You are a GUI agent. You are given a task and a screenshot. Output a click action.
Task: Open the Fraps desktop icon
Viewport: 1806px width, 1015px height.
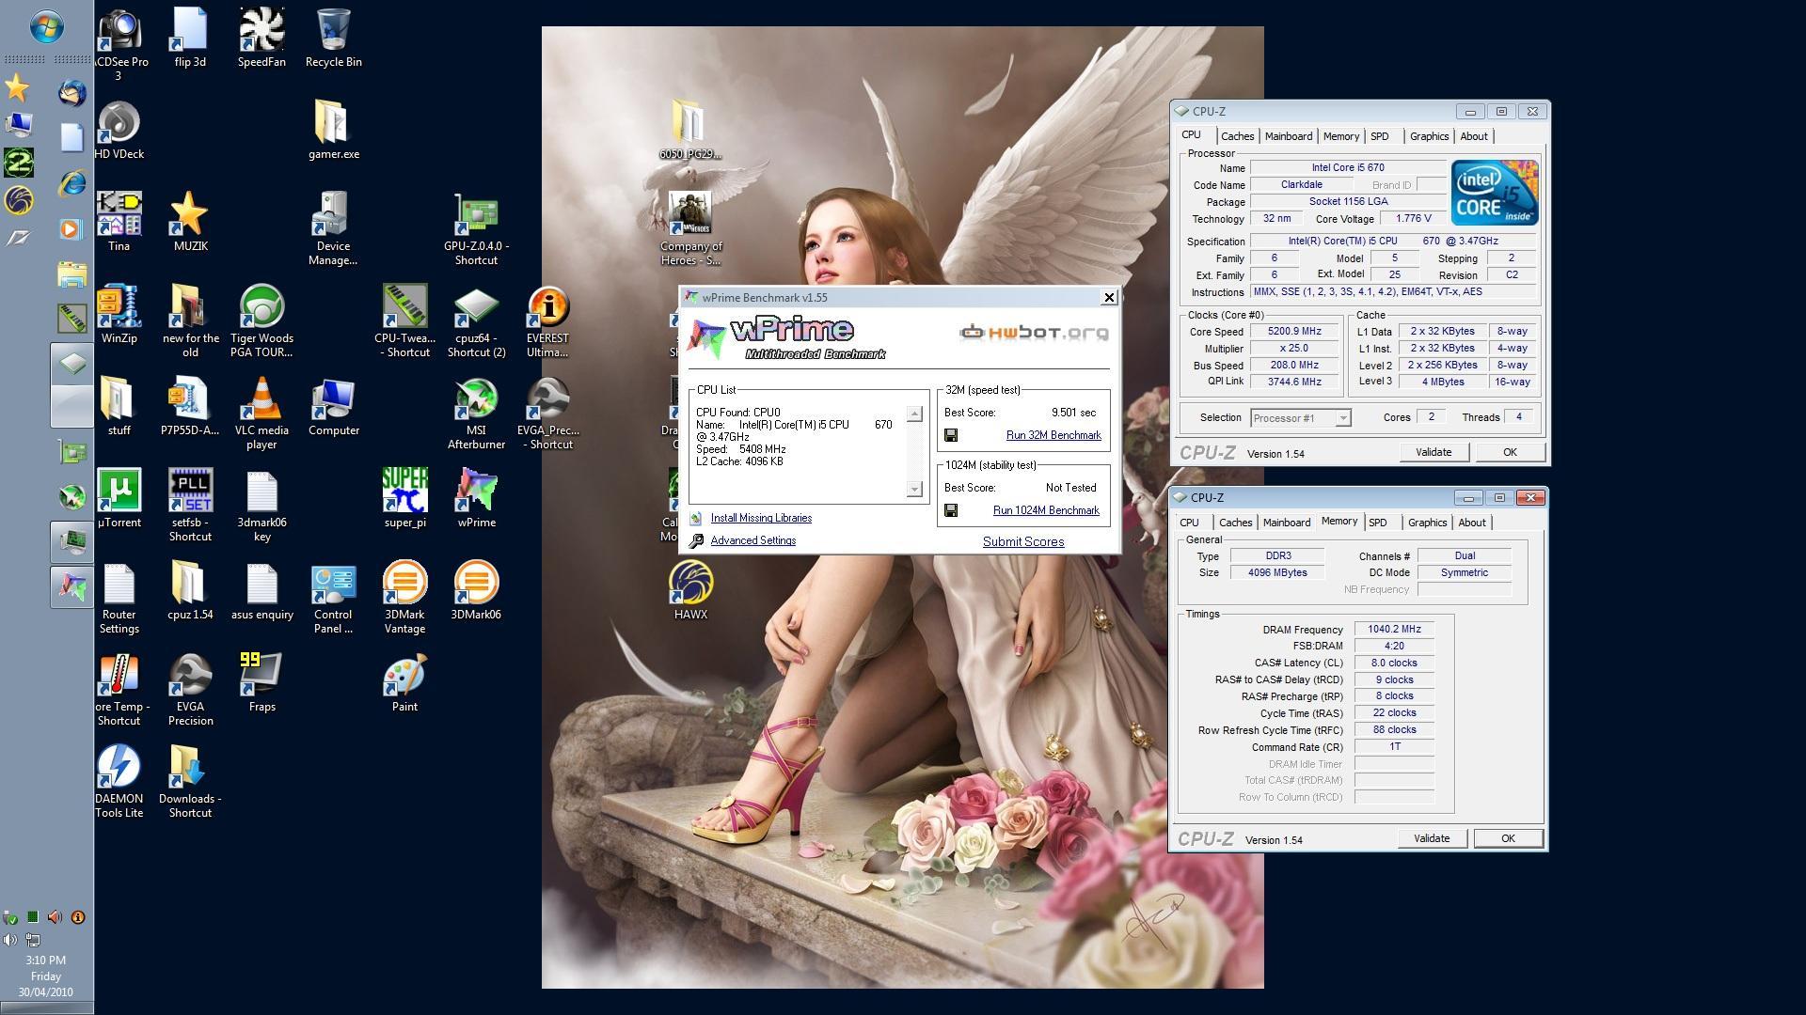pos(261,676)
